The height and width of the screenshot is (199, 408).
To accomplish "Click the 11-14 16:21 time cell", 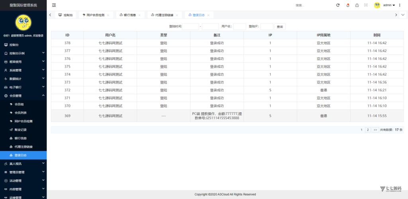I will click(x=377, y=90).
